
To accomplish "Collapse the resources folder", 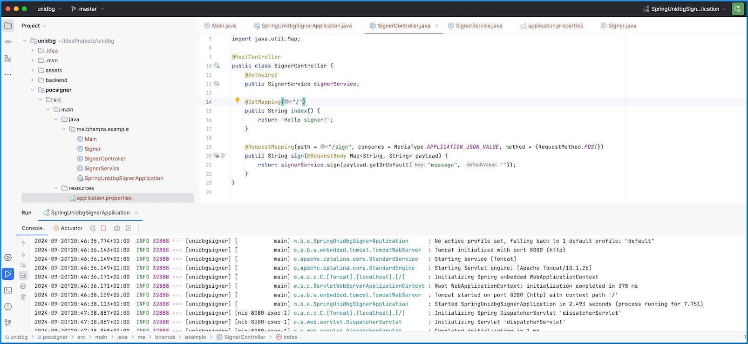I will click(x=56, y=188).
